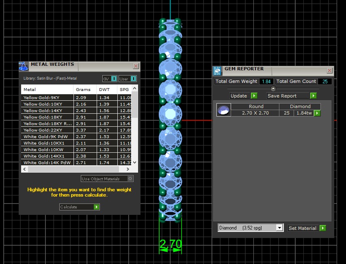
Task: Select the White Gold:9K PdW row
Action: pyautogui.click(x=76, y=136)
